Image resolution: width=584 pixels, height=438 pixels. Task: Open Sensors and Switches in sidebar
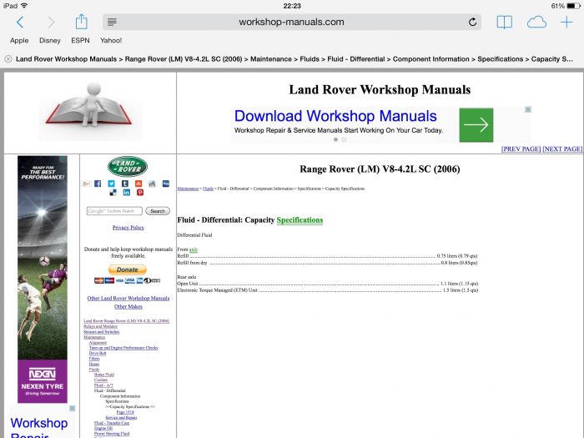[101, 331]
